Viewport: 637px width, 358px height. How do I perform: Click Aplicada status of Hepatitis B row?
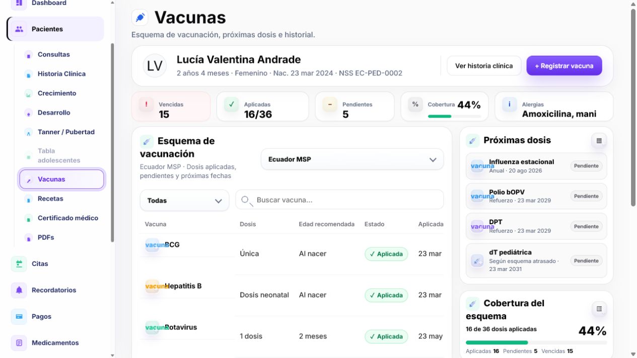[386, 295]
